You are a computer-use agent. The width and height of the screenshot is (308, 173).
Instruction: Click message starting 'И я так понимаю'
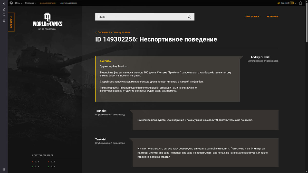tap(203, 153)
